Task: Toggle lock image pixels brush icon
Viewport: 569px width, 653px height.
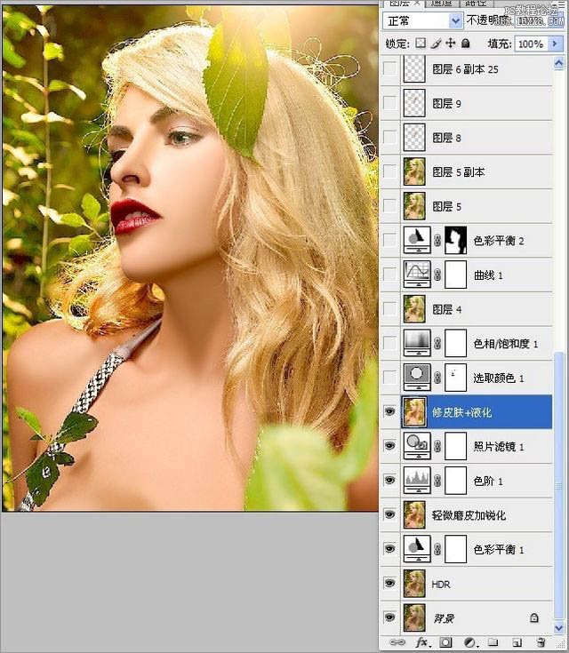Action: click(x=436, y=44)
